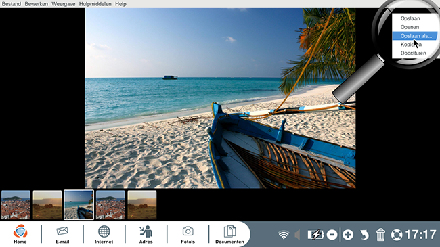
Task: Open the Adres contacts icon
Action: click(146, 231)
